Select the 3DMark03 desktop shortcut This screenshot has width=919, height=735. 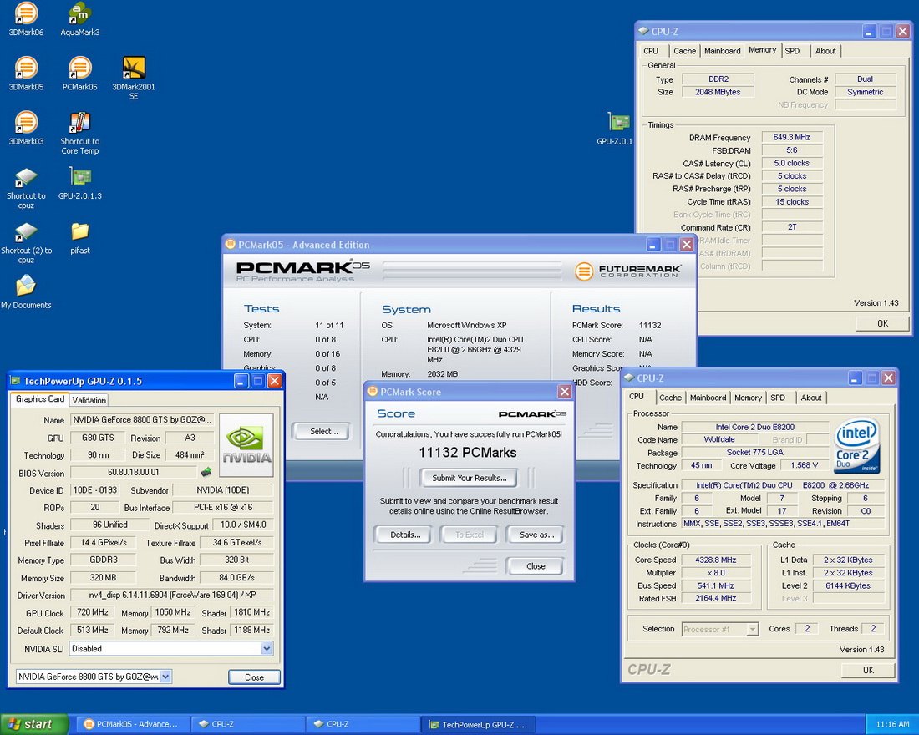26,129
